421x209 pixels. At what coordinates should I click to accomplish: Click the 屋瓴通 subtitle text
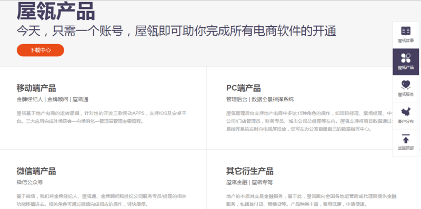point(81,100)
